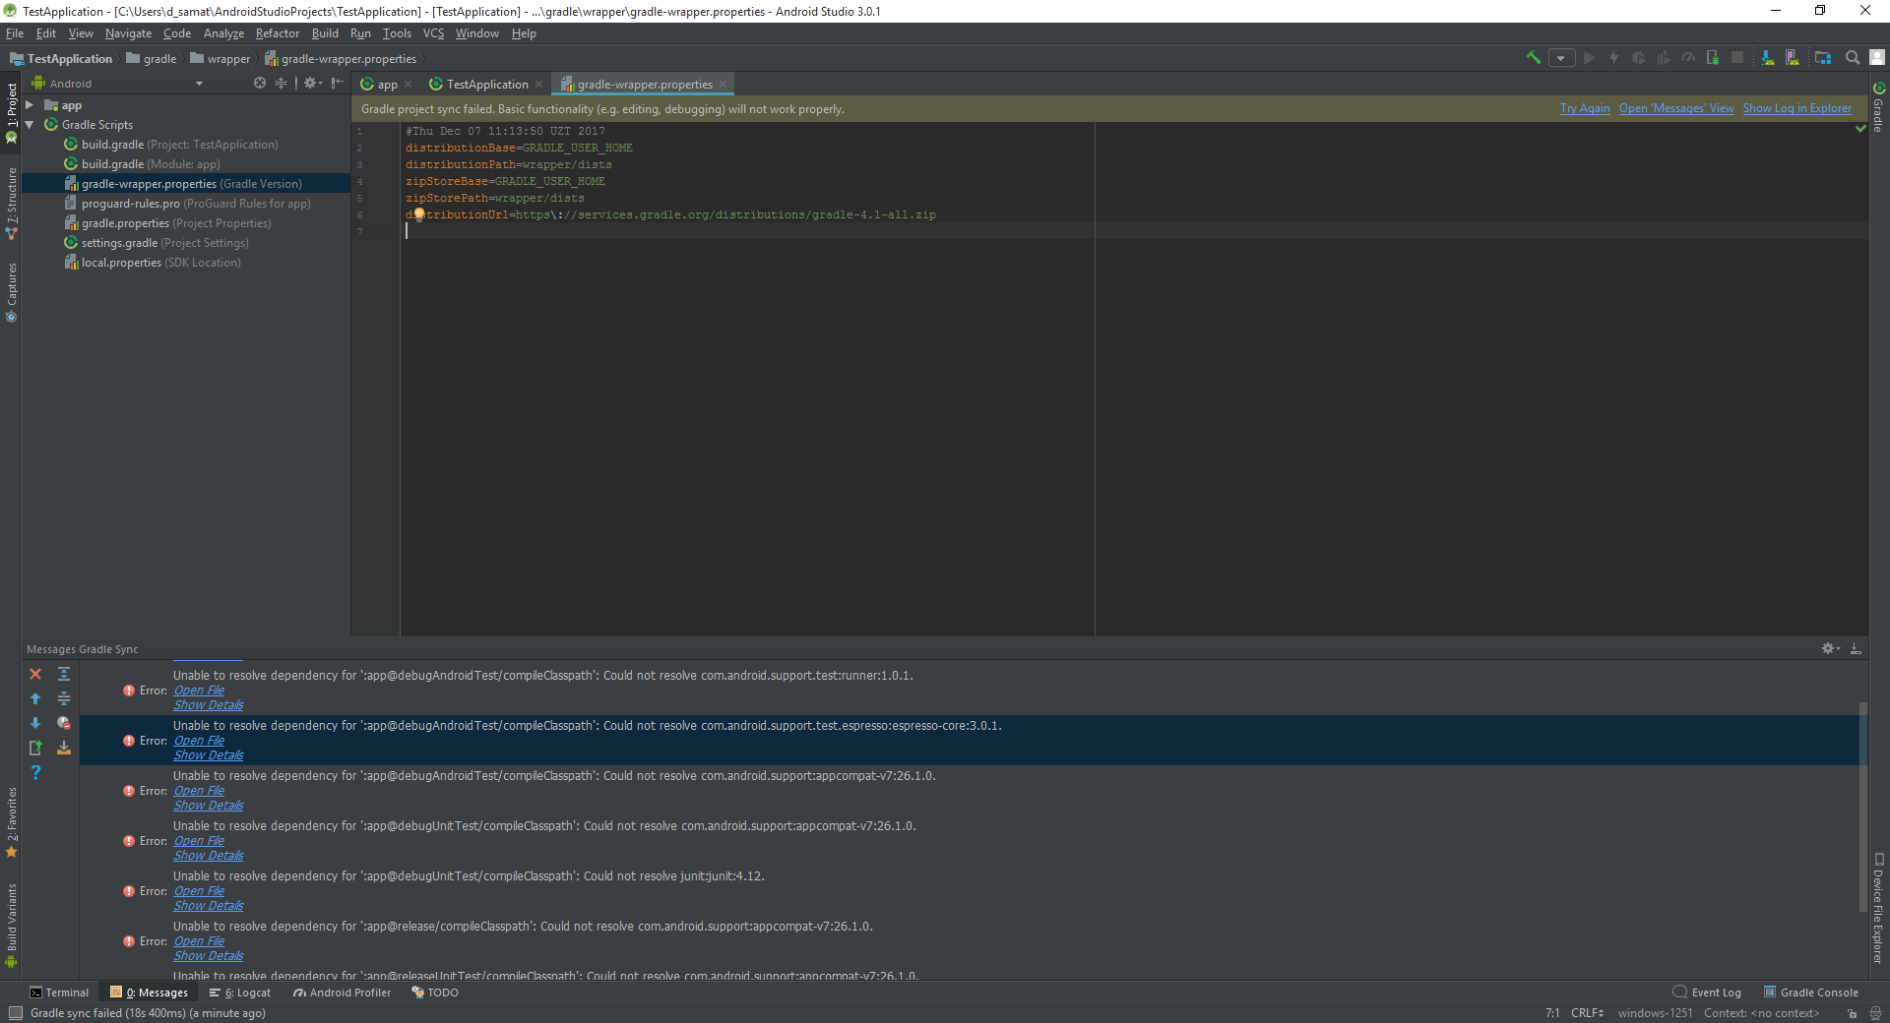Click Open File for runner:1.0.1 error
The height and width of the screenshot is (1023, 1890).
tap(199, 691)
